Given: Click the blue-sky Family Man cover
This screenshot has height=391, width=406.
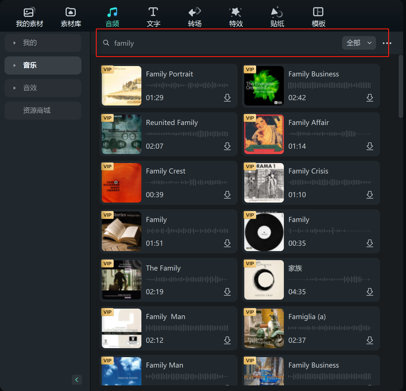Looking at the screenshot, I should [x=122, y=371].
